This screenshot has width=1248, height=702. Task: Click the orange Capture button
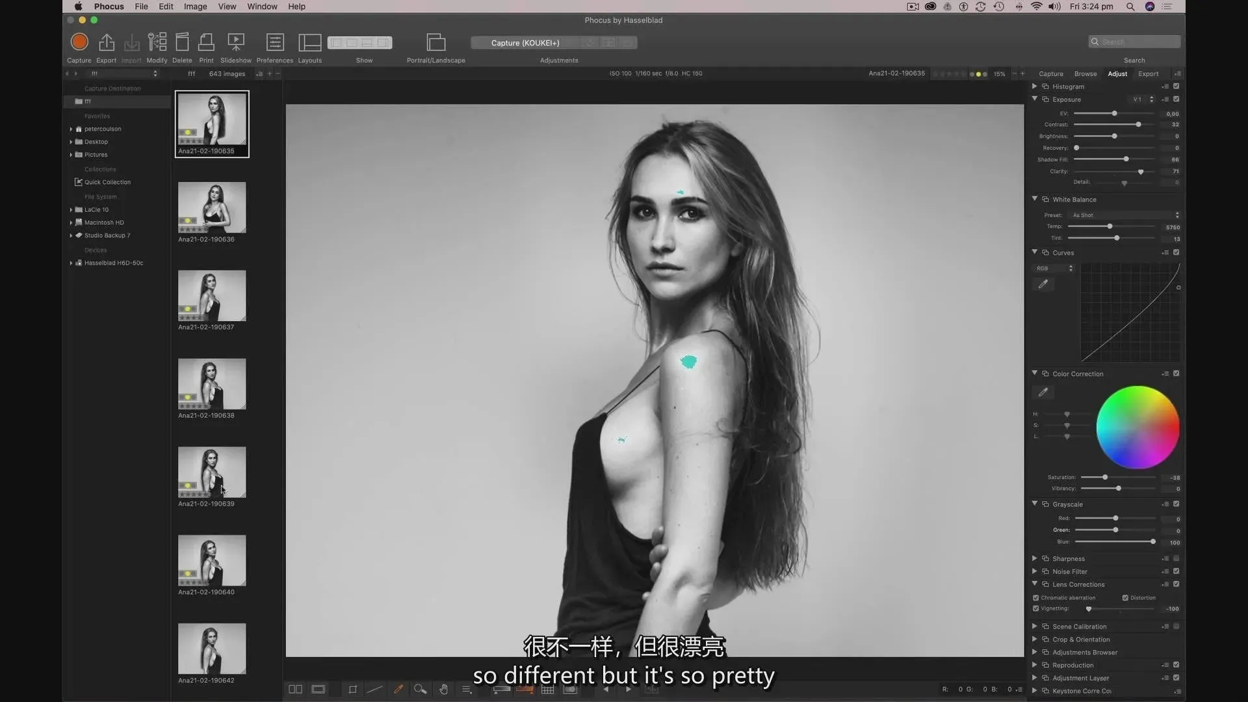pyautogui.click(x=79, y=42)
